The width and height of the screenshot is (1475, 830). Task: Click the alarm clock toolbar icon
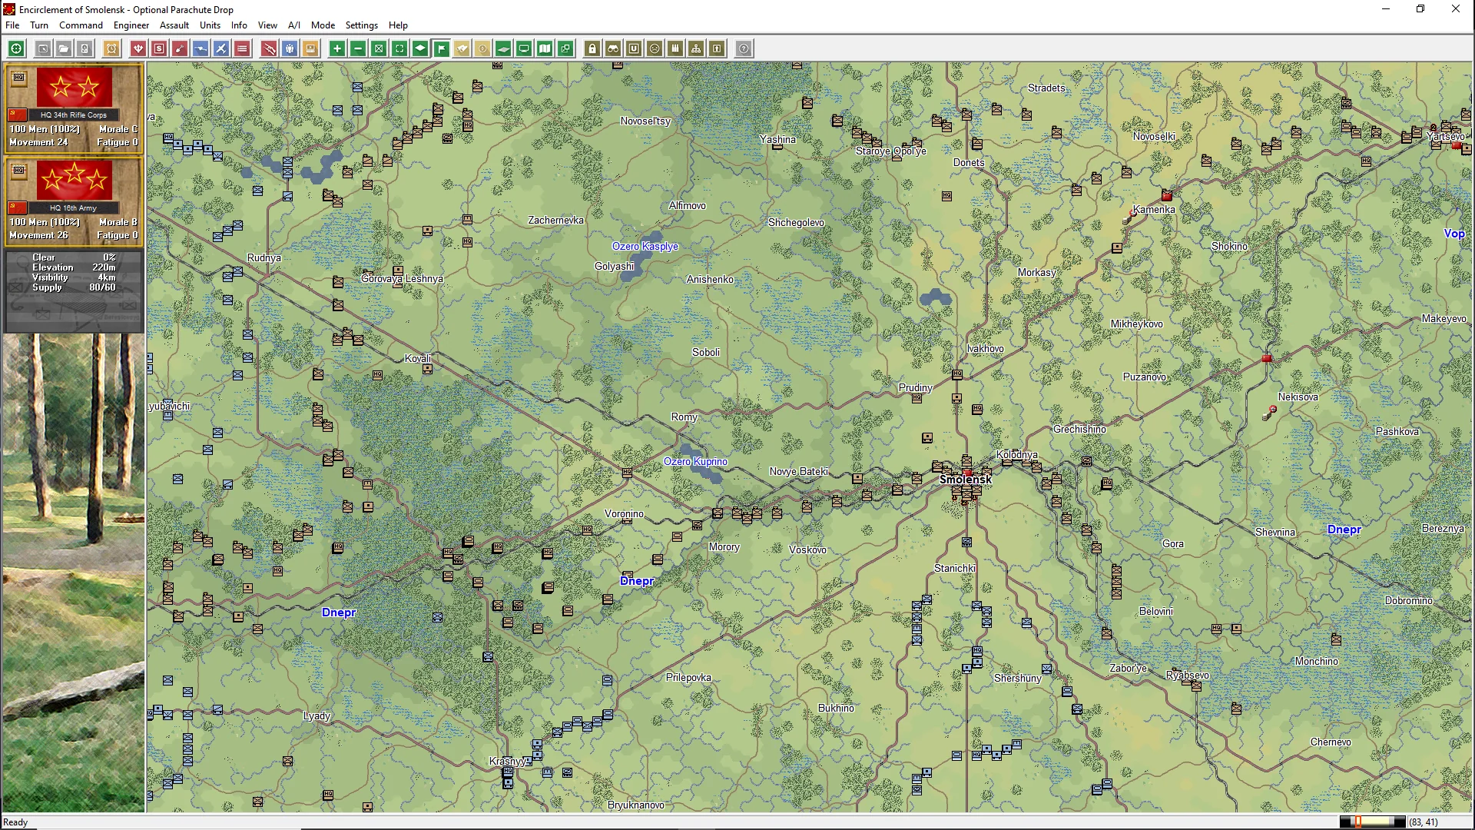pos(111,48)
